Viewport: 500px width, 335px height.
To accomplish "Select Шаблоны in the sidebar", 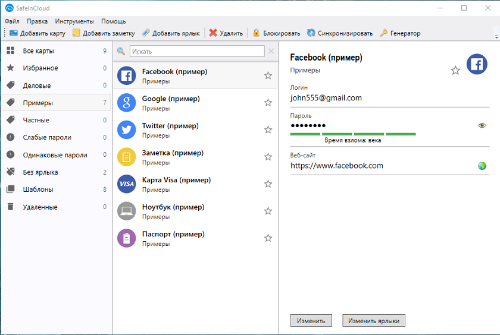I will pyautogui.click(x=38, y=189).
